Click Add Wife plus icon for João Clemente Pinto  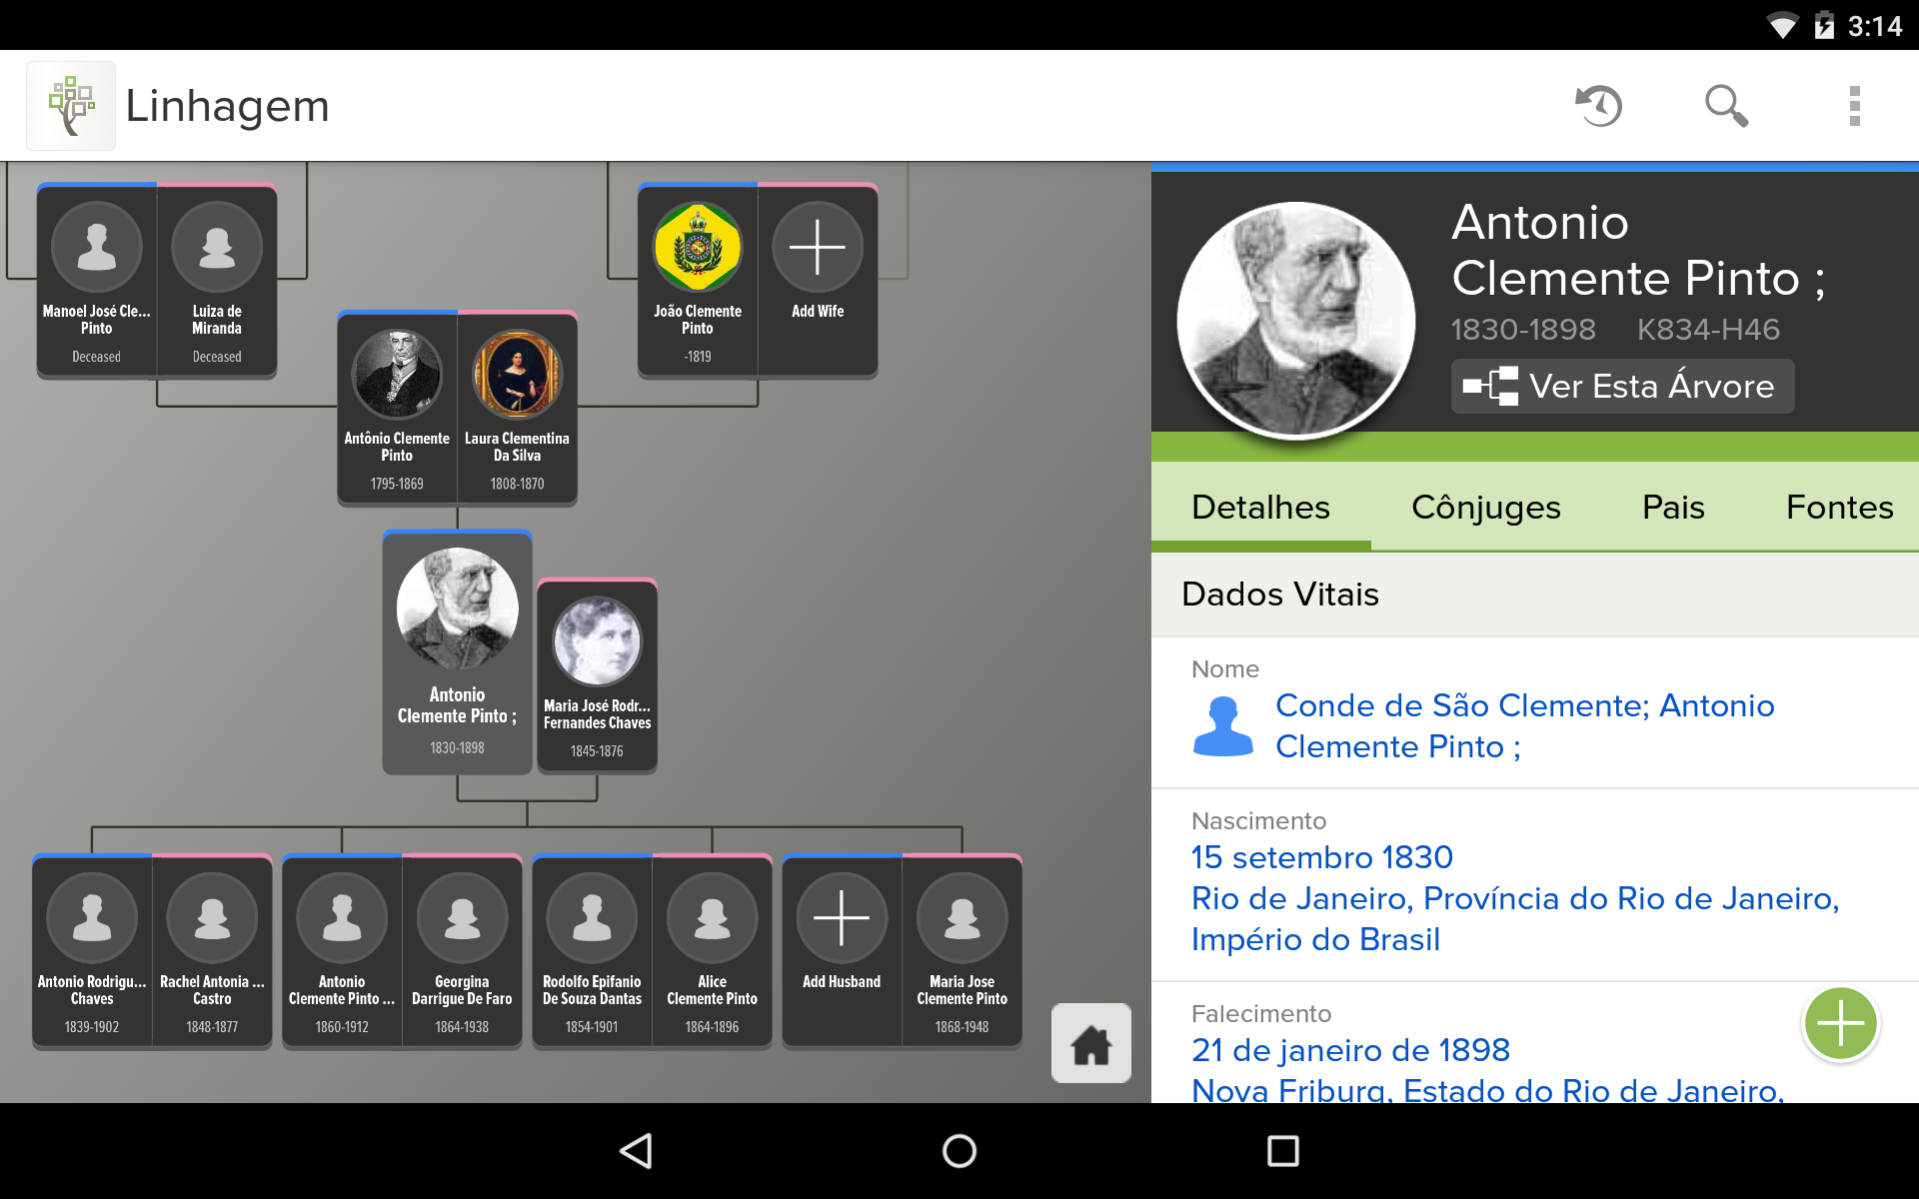click(818, 247)
